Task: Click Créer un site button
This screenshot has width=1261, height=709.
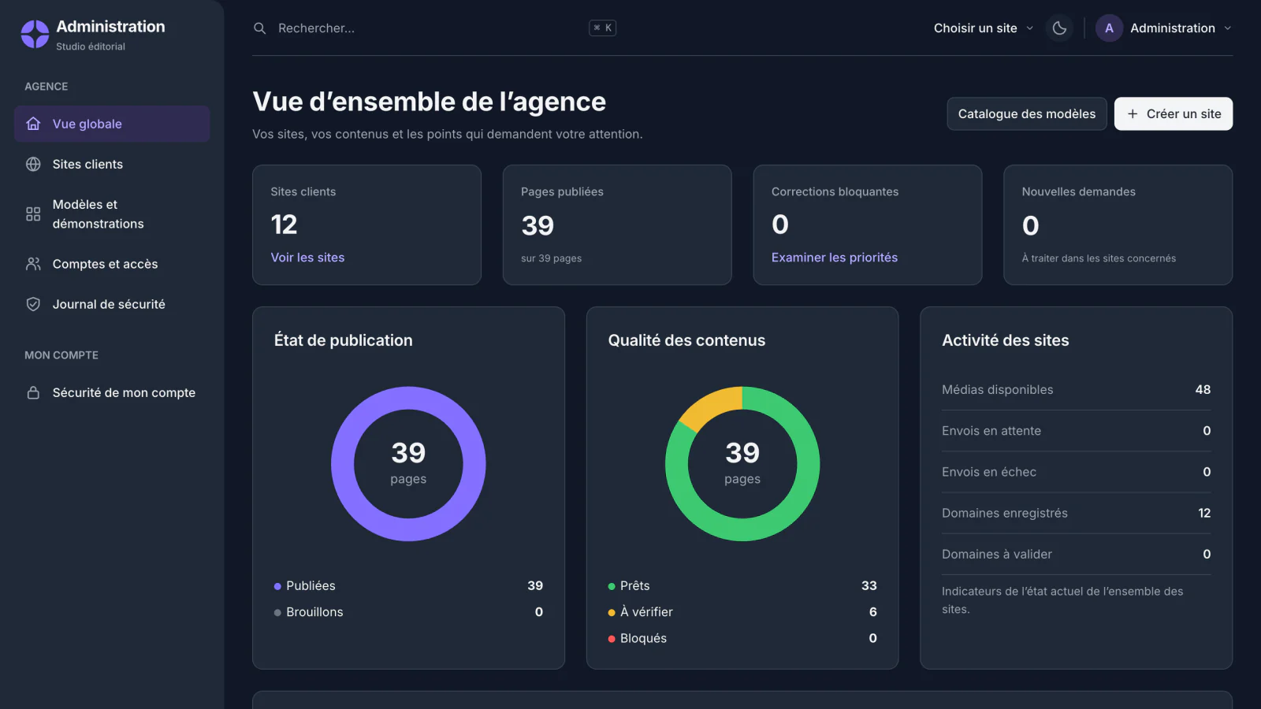Action: [x=1173, y=114]
